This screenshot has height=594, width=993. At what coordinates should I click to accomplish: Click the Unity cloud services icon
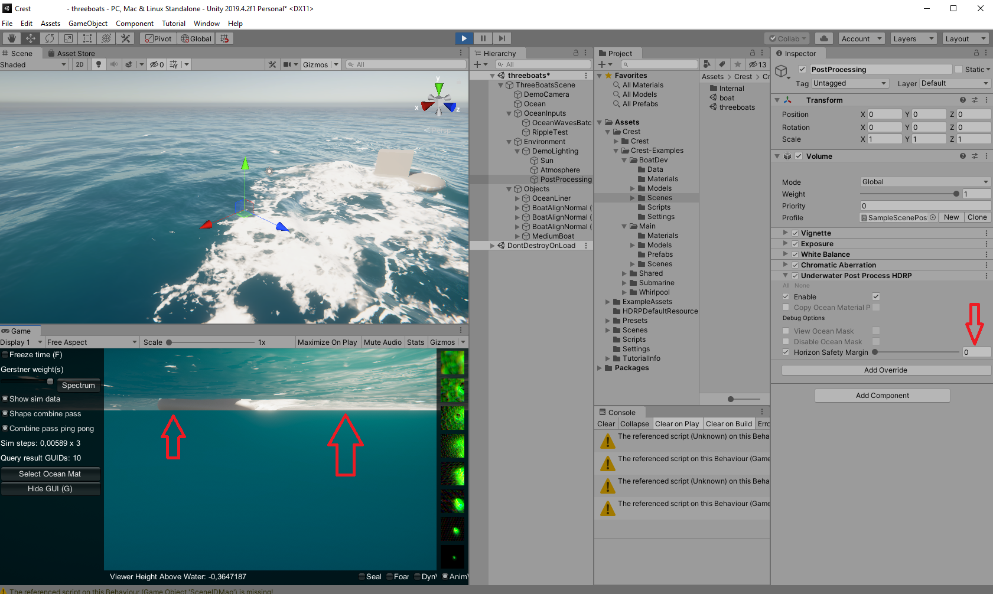point(823,38)
